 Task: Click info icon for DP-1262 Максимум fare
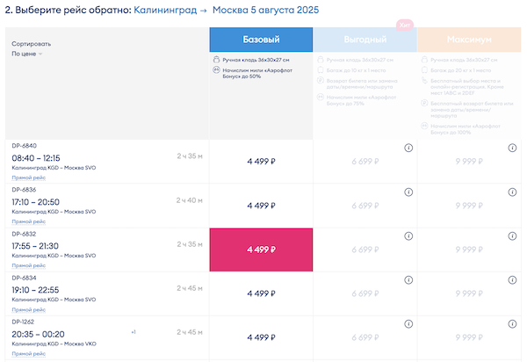pyautogui.click(x=512, y=324)
